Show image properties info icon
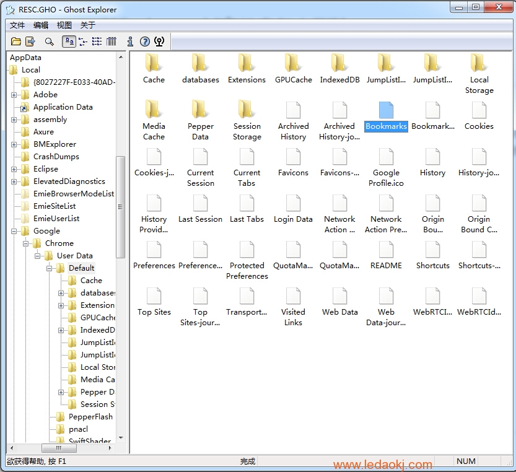 [x=130, y=42]
